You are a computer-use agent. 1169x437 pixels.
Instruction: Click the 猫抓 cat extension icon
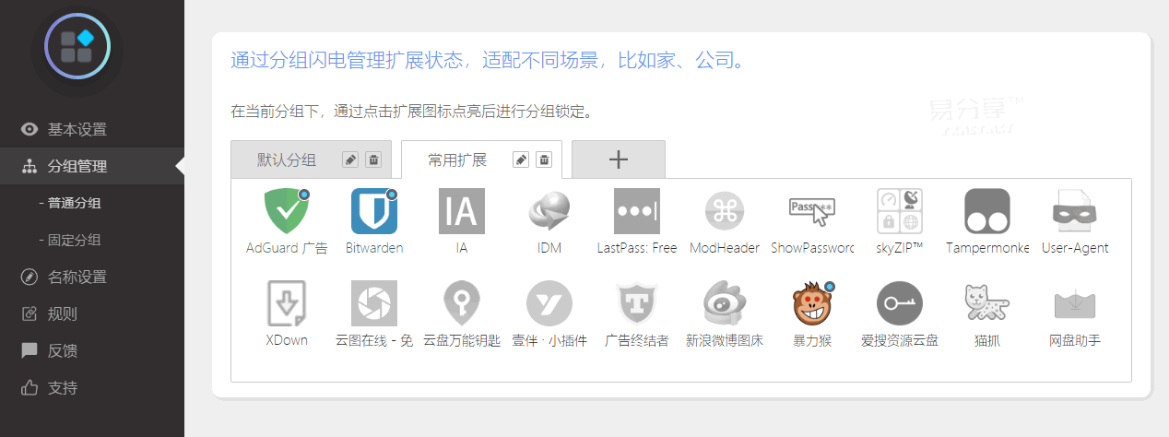click(x=987, y=303)
